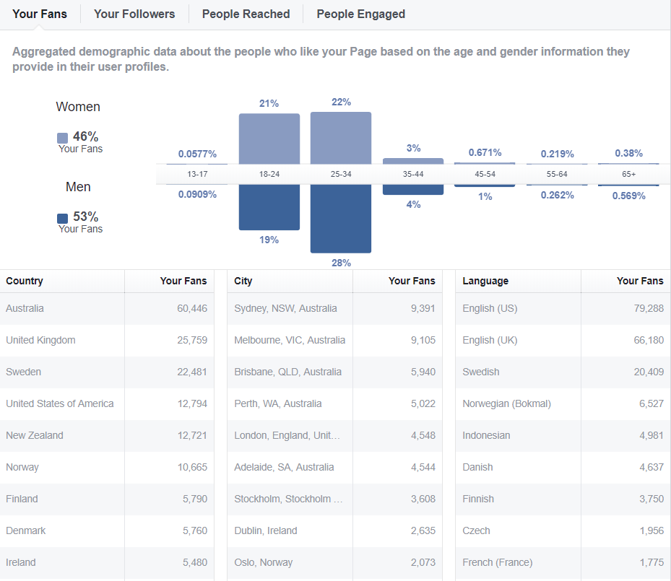Click English (US) in the Language table
Screen dimensions: 671x581
click(x=490, y=308)
